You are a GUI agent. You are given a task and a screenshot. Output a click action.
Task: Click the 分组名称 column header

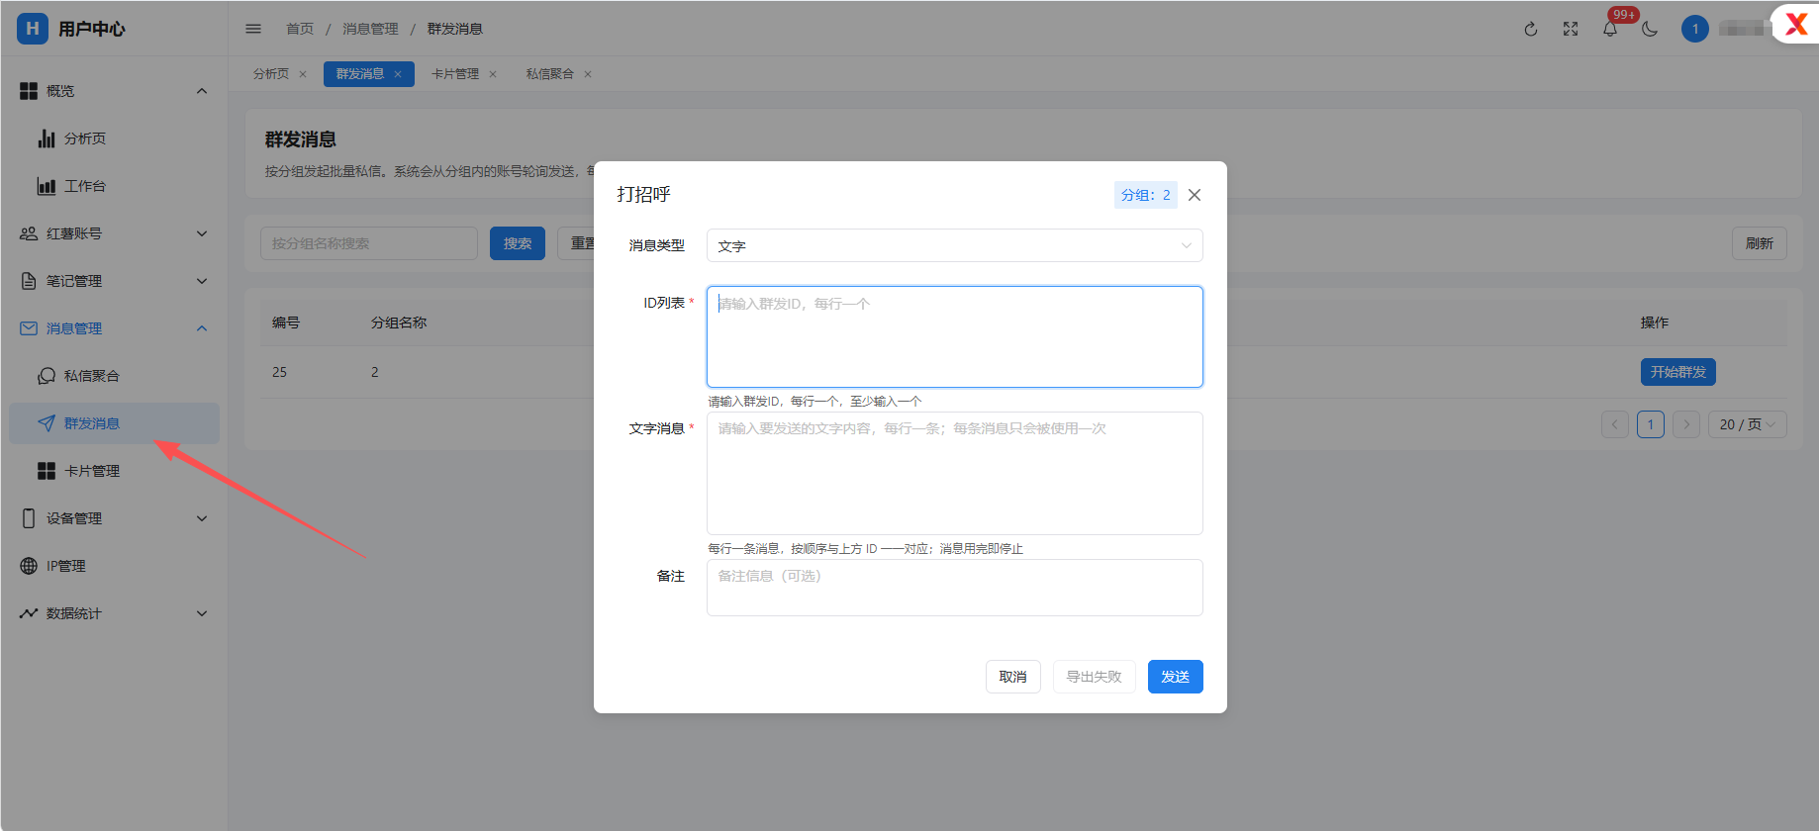click(x=399, y=323)
